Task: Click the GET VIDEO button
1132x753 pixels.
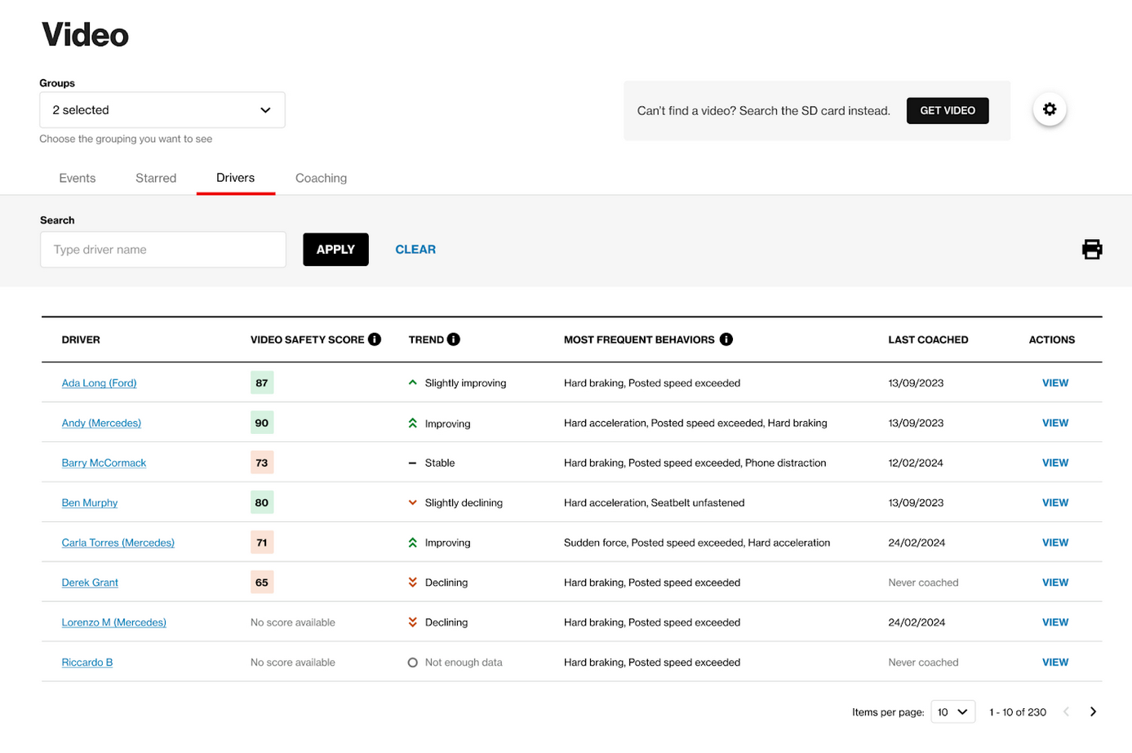Action: tap(947, 110)
